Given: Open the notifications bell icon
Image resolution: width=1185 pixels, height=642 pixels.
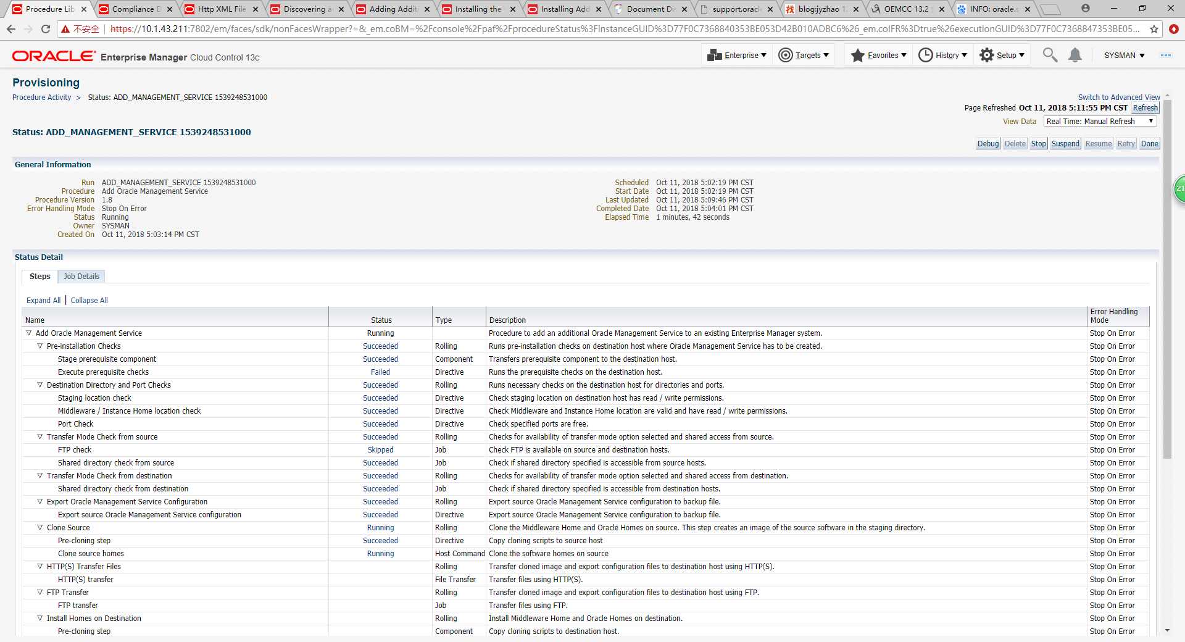Looking at the screenshot, I should 1075,55.
